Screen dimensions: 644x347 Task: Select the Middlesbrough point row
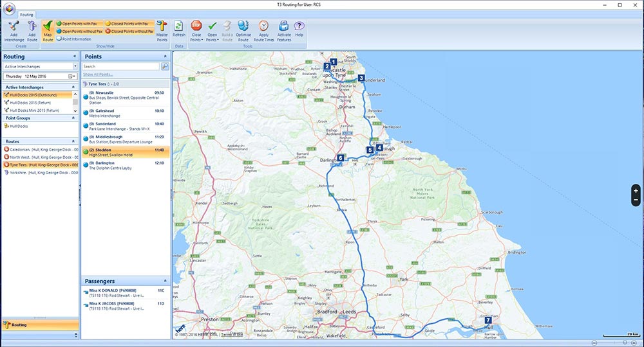click(126, 139)
